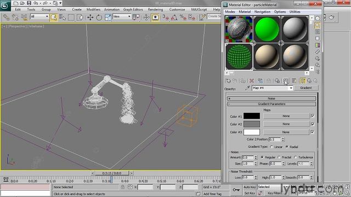The width and height of the screenshot is (351, 197).
Task: Open the Rendering menu
Action: pos(155,9)
